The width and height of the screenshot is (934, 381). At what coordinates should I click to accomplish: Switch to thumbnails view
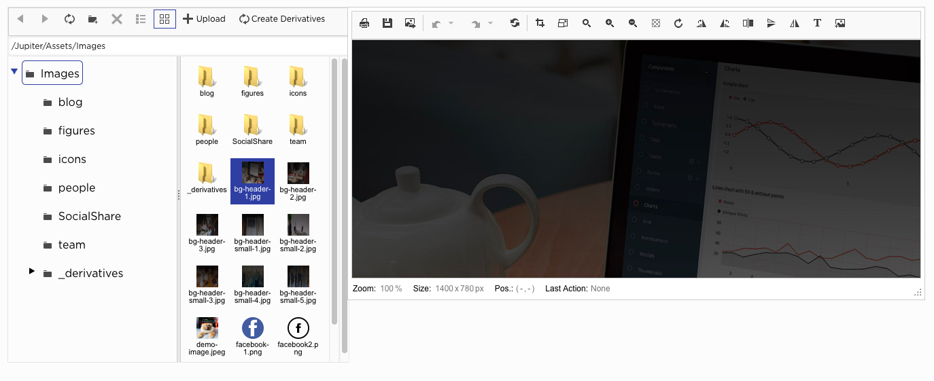point(165,19)
